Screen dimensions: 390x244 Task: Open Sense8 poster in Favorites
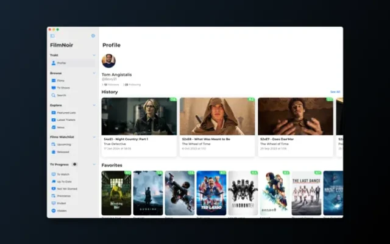point(275,193)
